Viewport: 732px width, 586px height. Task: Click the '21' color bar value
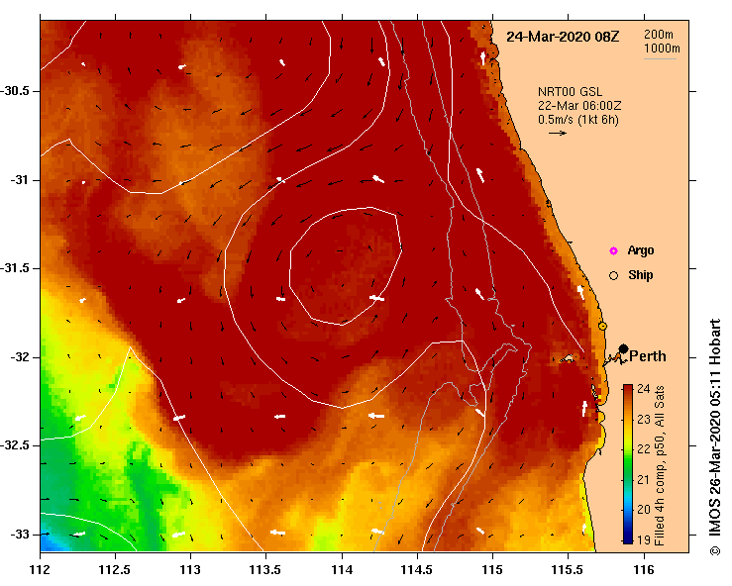click(x=643, y=479)
